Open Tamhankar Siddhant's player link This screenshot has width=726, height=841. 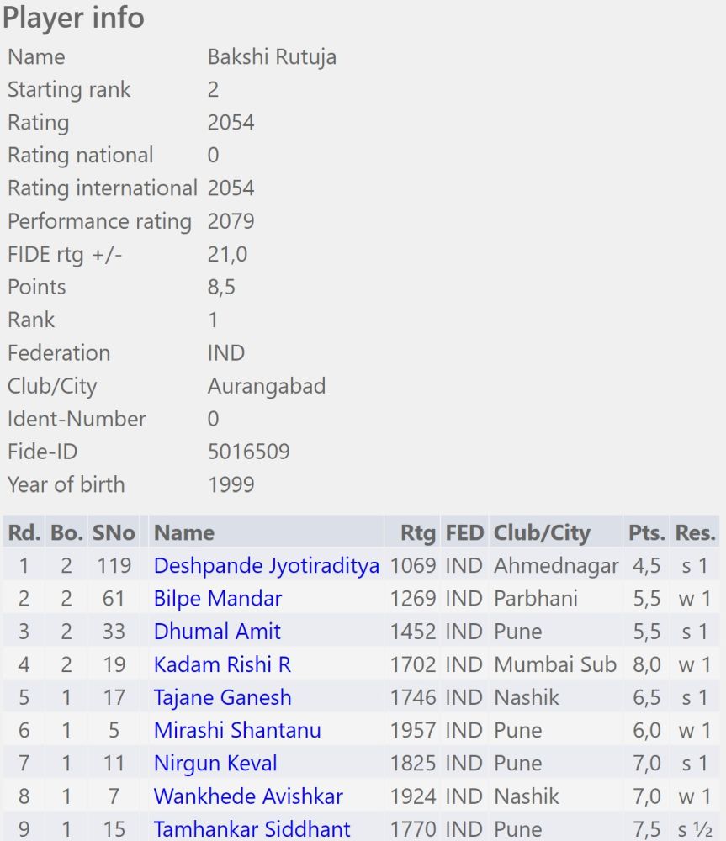tap(252, 828)
